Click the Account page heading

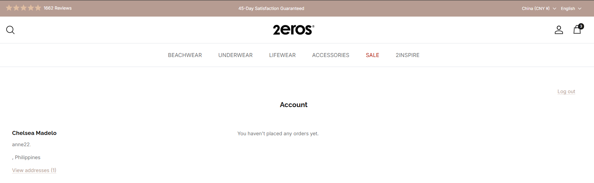click(x=294, y=105)
